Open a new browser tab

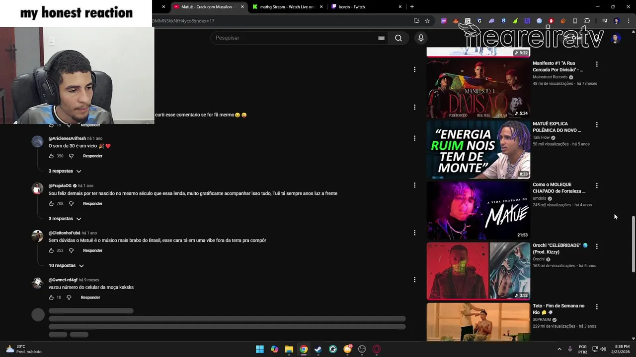(x=412, y=7)
